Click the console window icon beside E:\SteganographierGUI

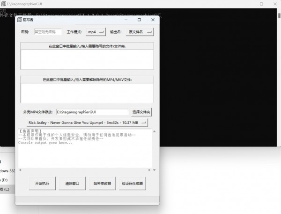[3, 3]
